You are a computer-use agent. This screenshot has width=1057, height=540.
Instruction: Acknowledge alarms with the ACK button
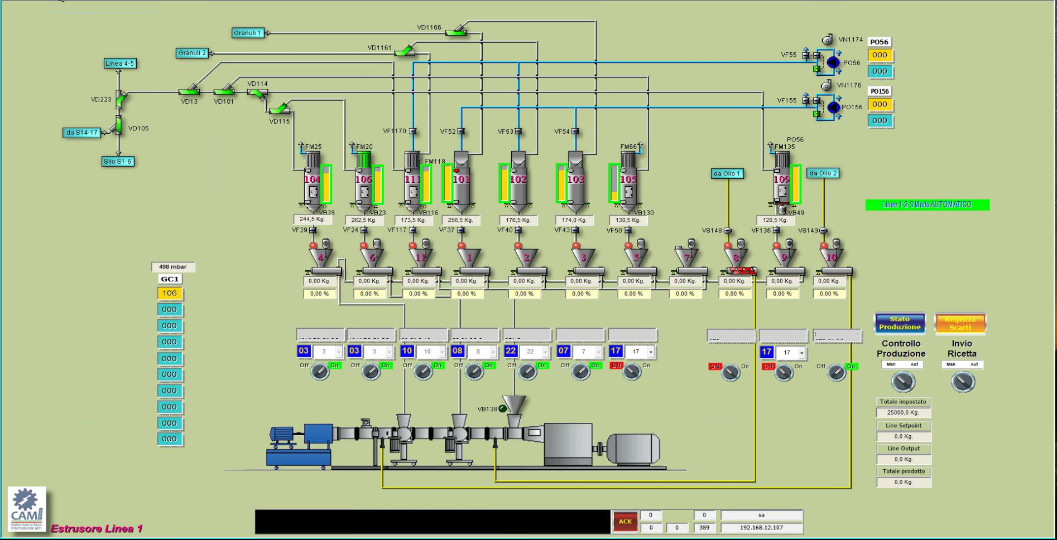pyautogui.click(x=625, y=522)
